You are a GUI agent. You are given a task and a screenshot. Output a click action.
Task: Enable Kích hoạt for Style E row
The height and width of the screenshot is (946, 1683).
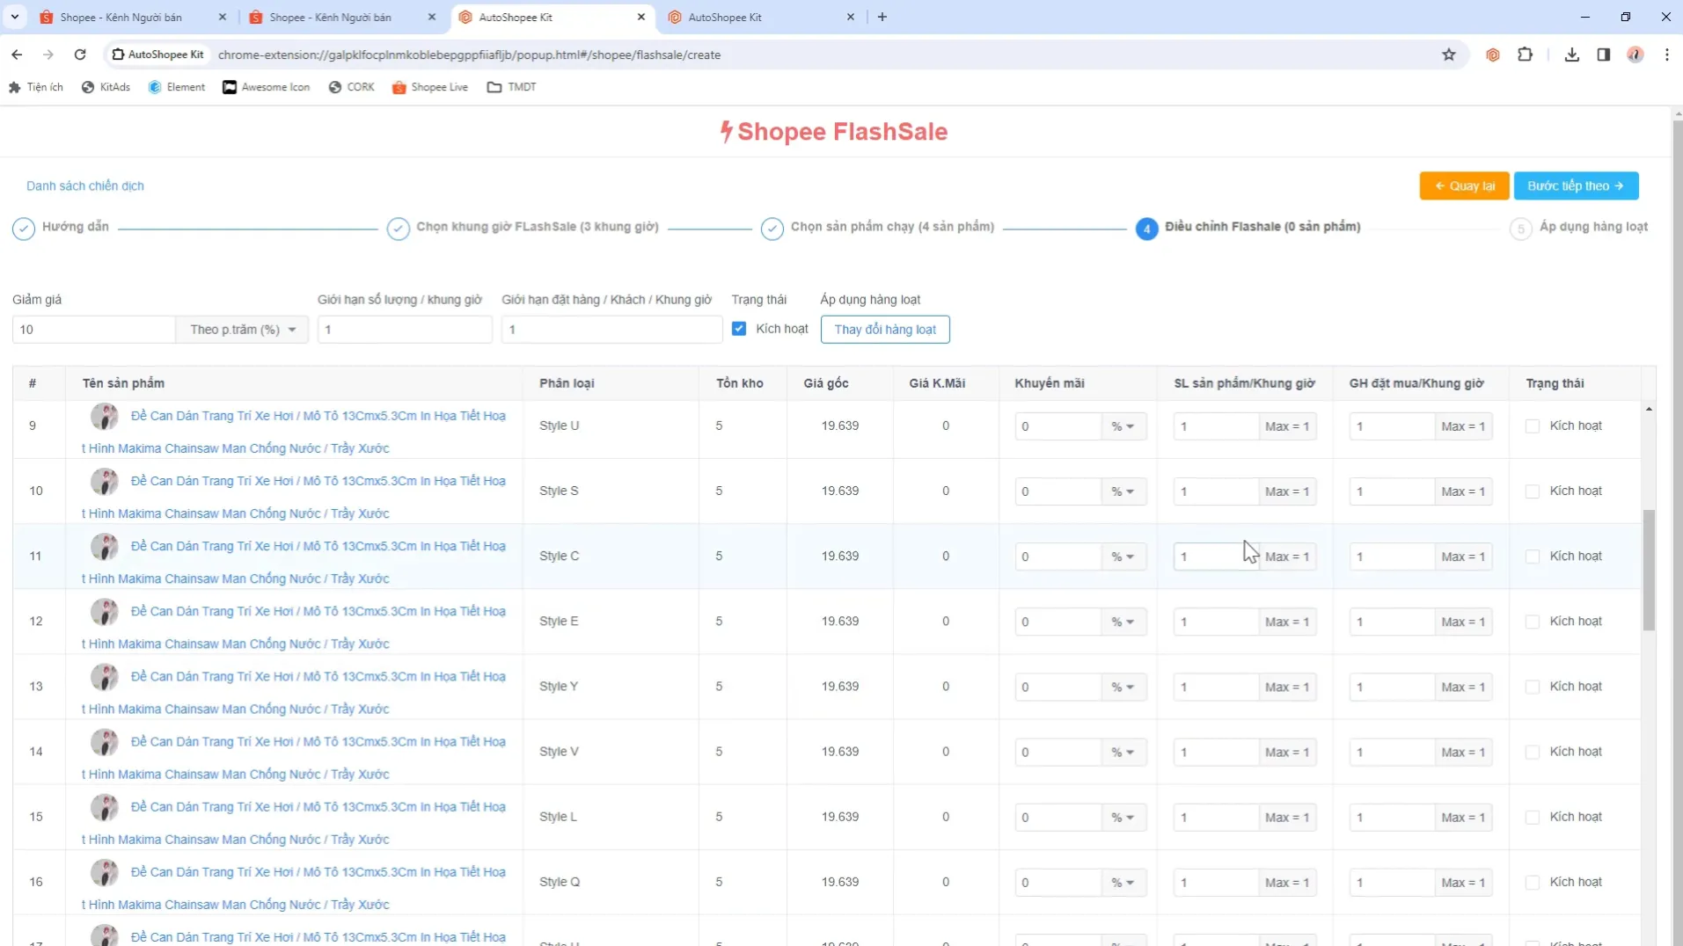pos(1533,622)
